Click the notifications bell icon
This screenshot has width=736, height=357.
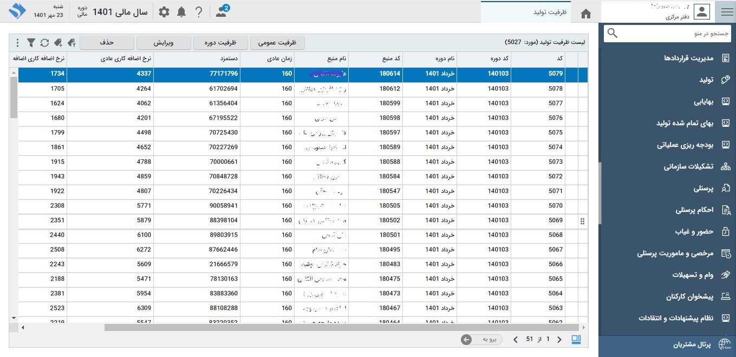181,12
